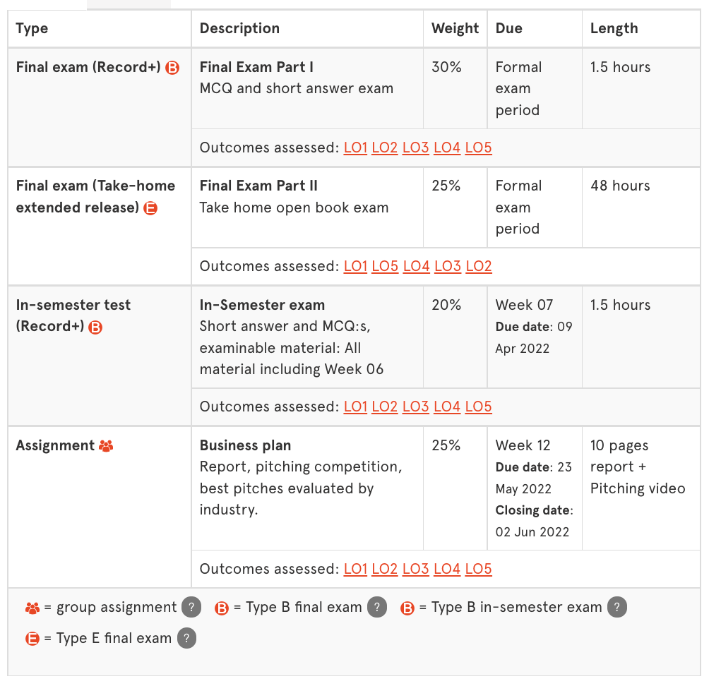Select LO5 link under Business plan outcomes
The width and height of the screenshot is (709, 686).
coord(478,570)
